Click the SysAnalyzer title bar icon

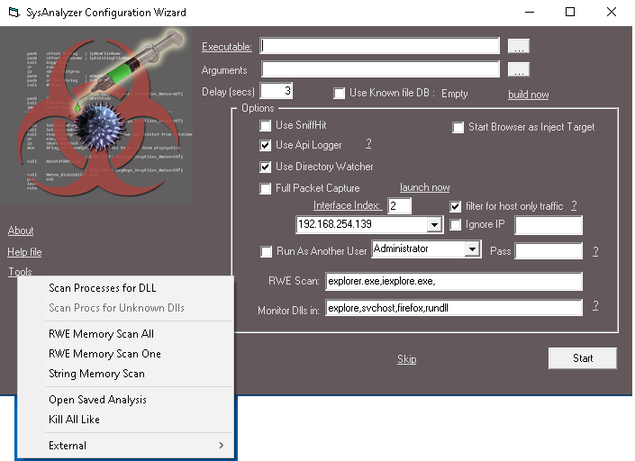point(14,13)
